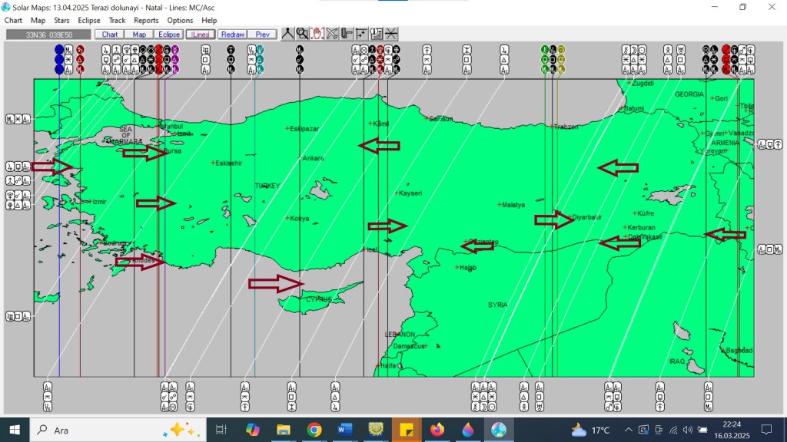787x442 pixels.
Task: Open the Options menu
Action: pos(180,21)
